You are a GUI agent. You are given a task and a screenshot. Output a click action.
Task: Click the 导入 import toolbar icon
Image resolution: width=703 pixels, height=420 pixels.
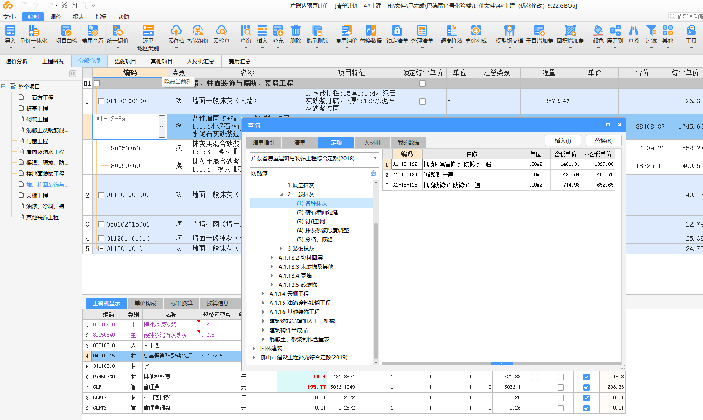(10, 31)
